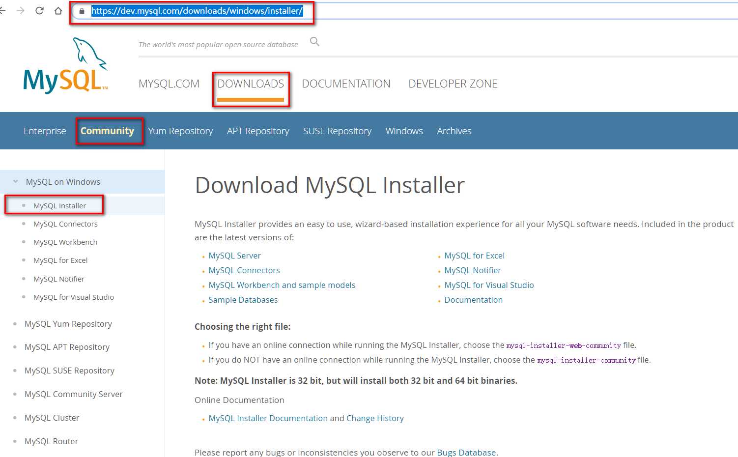The width and height of the screenshot is (738, 457).
Task: Select Community in blue navigation bar
Action: pyautogui.click(x=107, y=131)
